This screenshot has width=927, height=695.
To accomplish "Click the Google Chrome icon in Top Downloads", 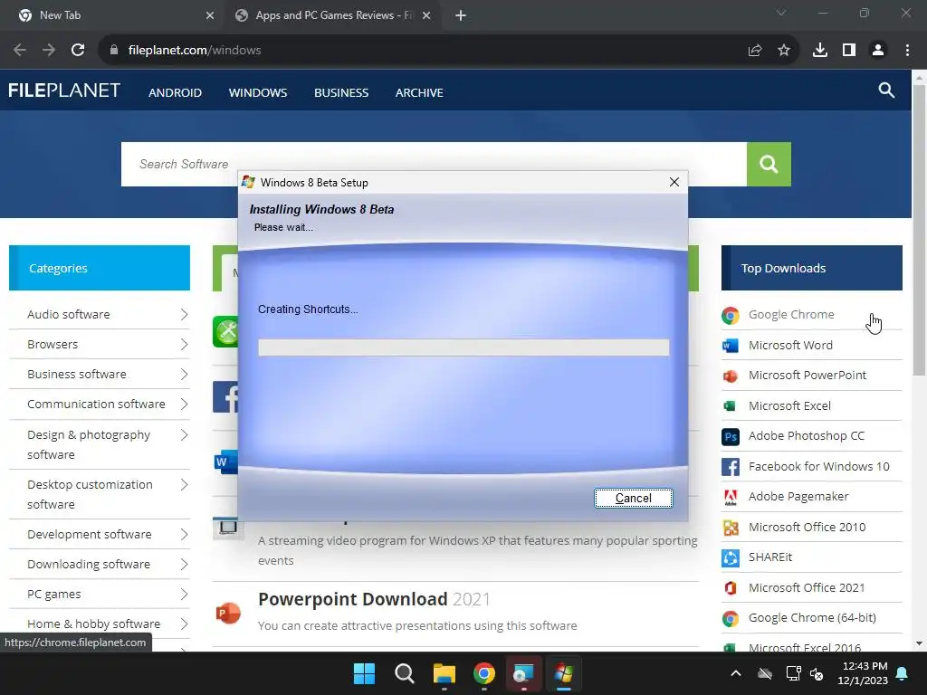I will coord(731,315).
